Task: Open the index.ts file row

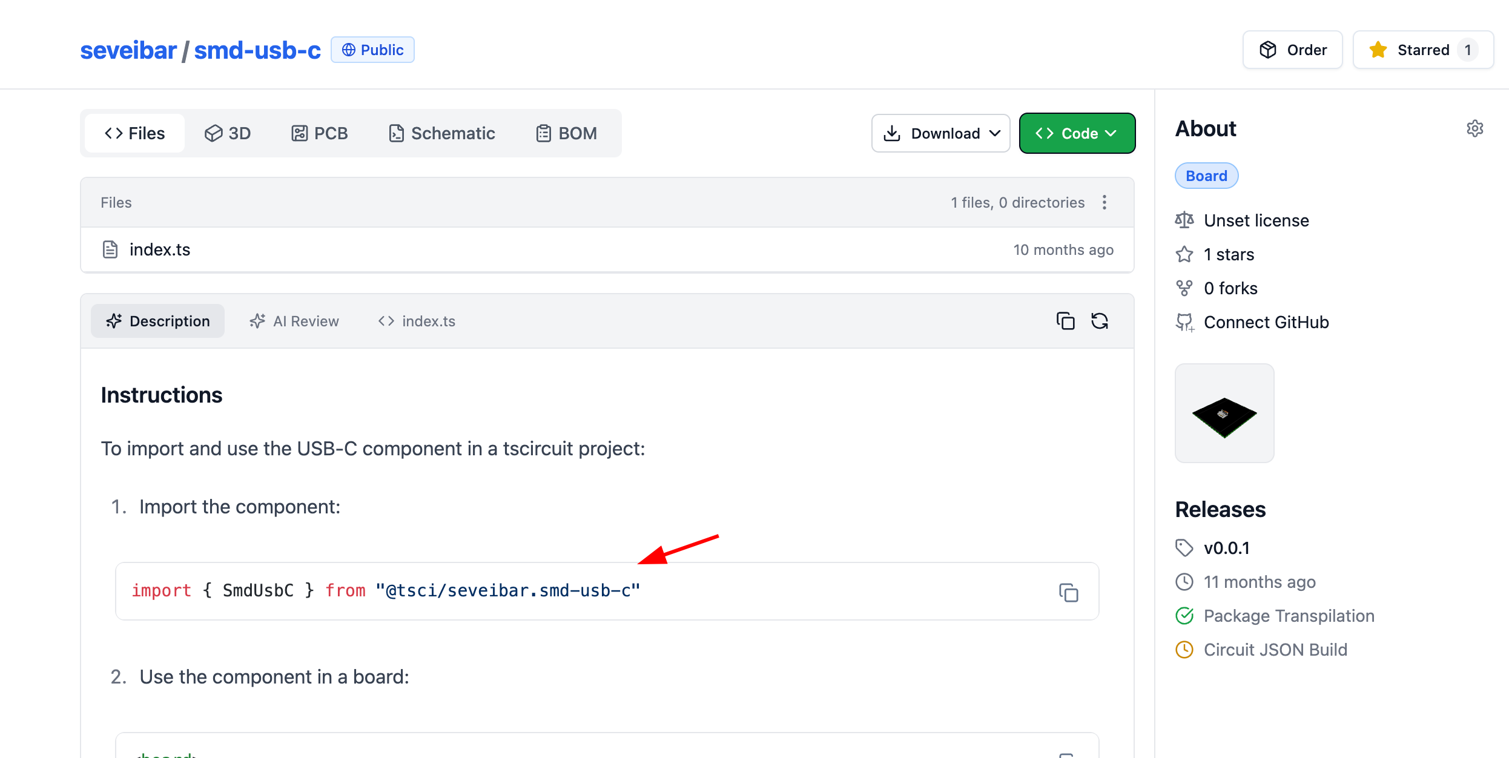Action: (x=160, y=249)
